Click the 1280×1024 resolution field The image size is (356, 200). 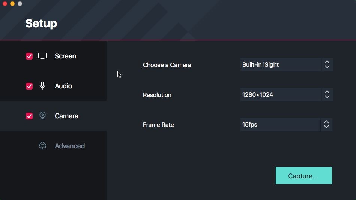tap(280, 94)
